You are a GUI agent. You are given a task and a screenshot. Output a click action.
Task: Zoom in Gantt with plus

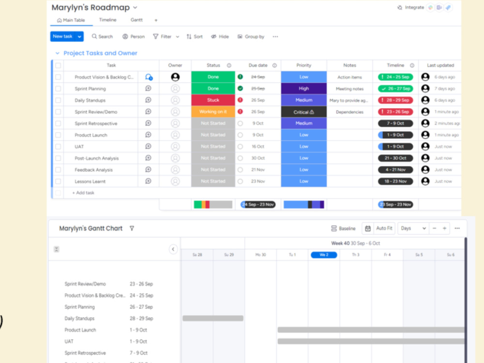point(444,228)
